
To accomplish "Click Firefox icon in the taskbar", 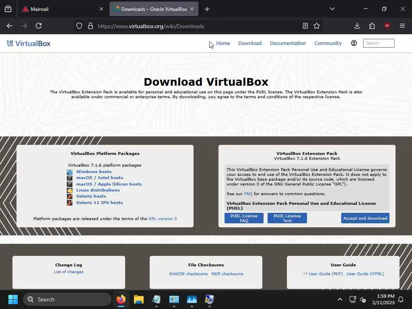I will click(x=121, y=299).
